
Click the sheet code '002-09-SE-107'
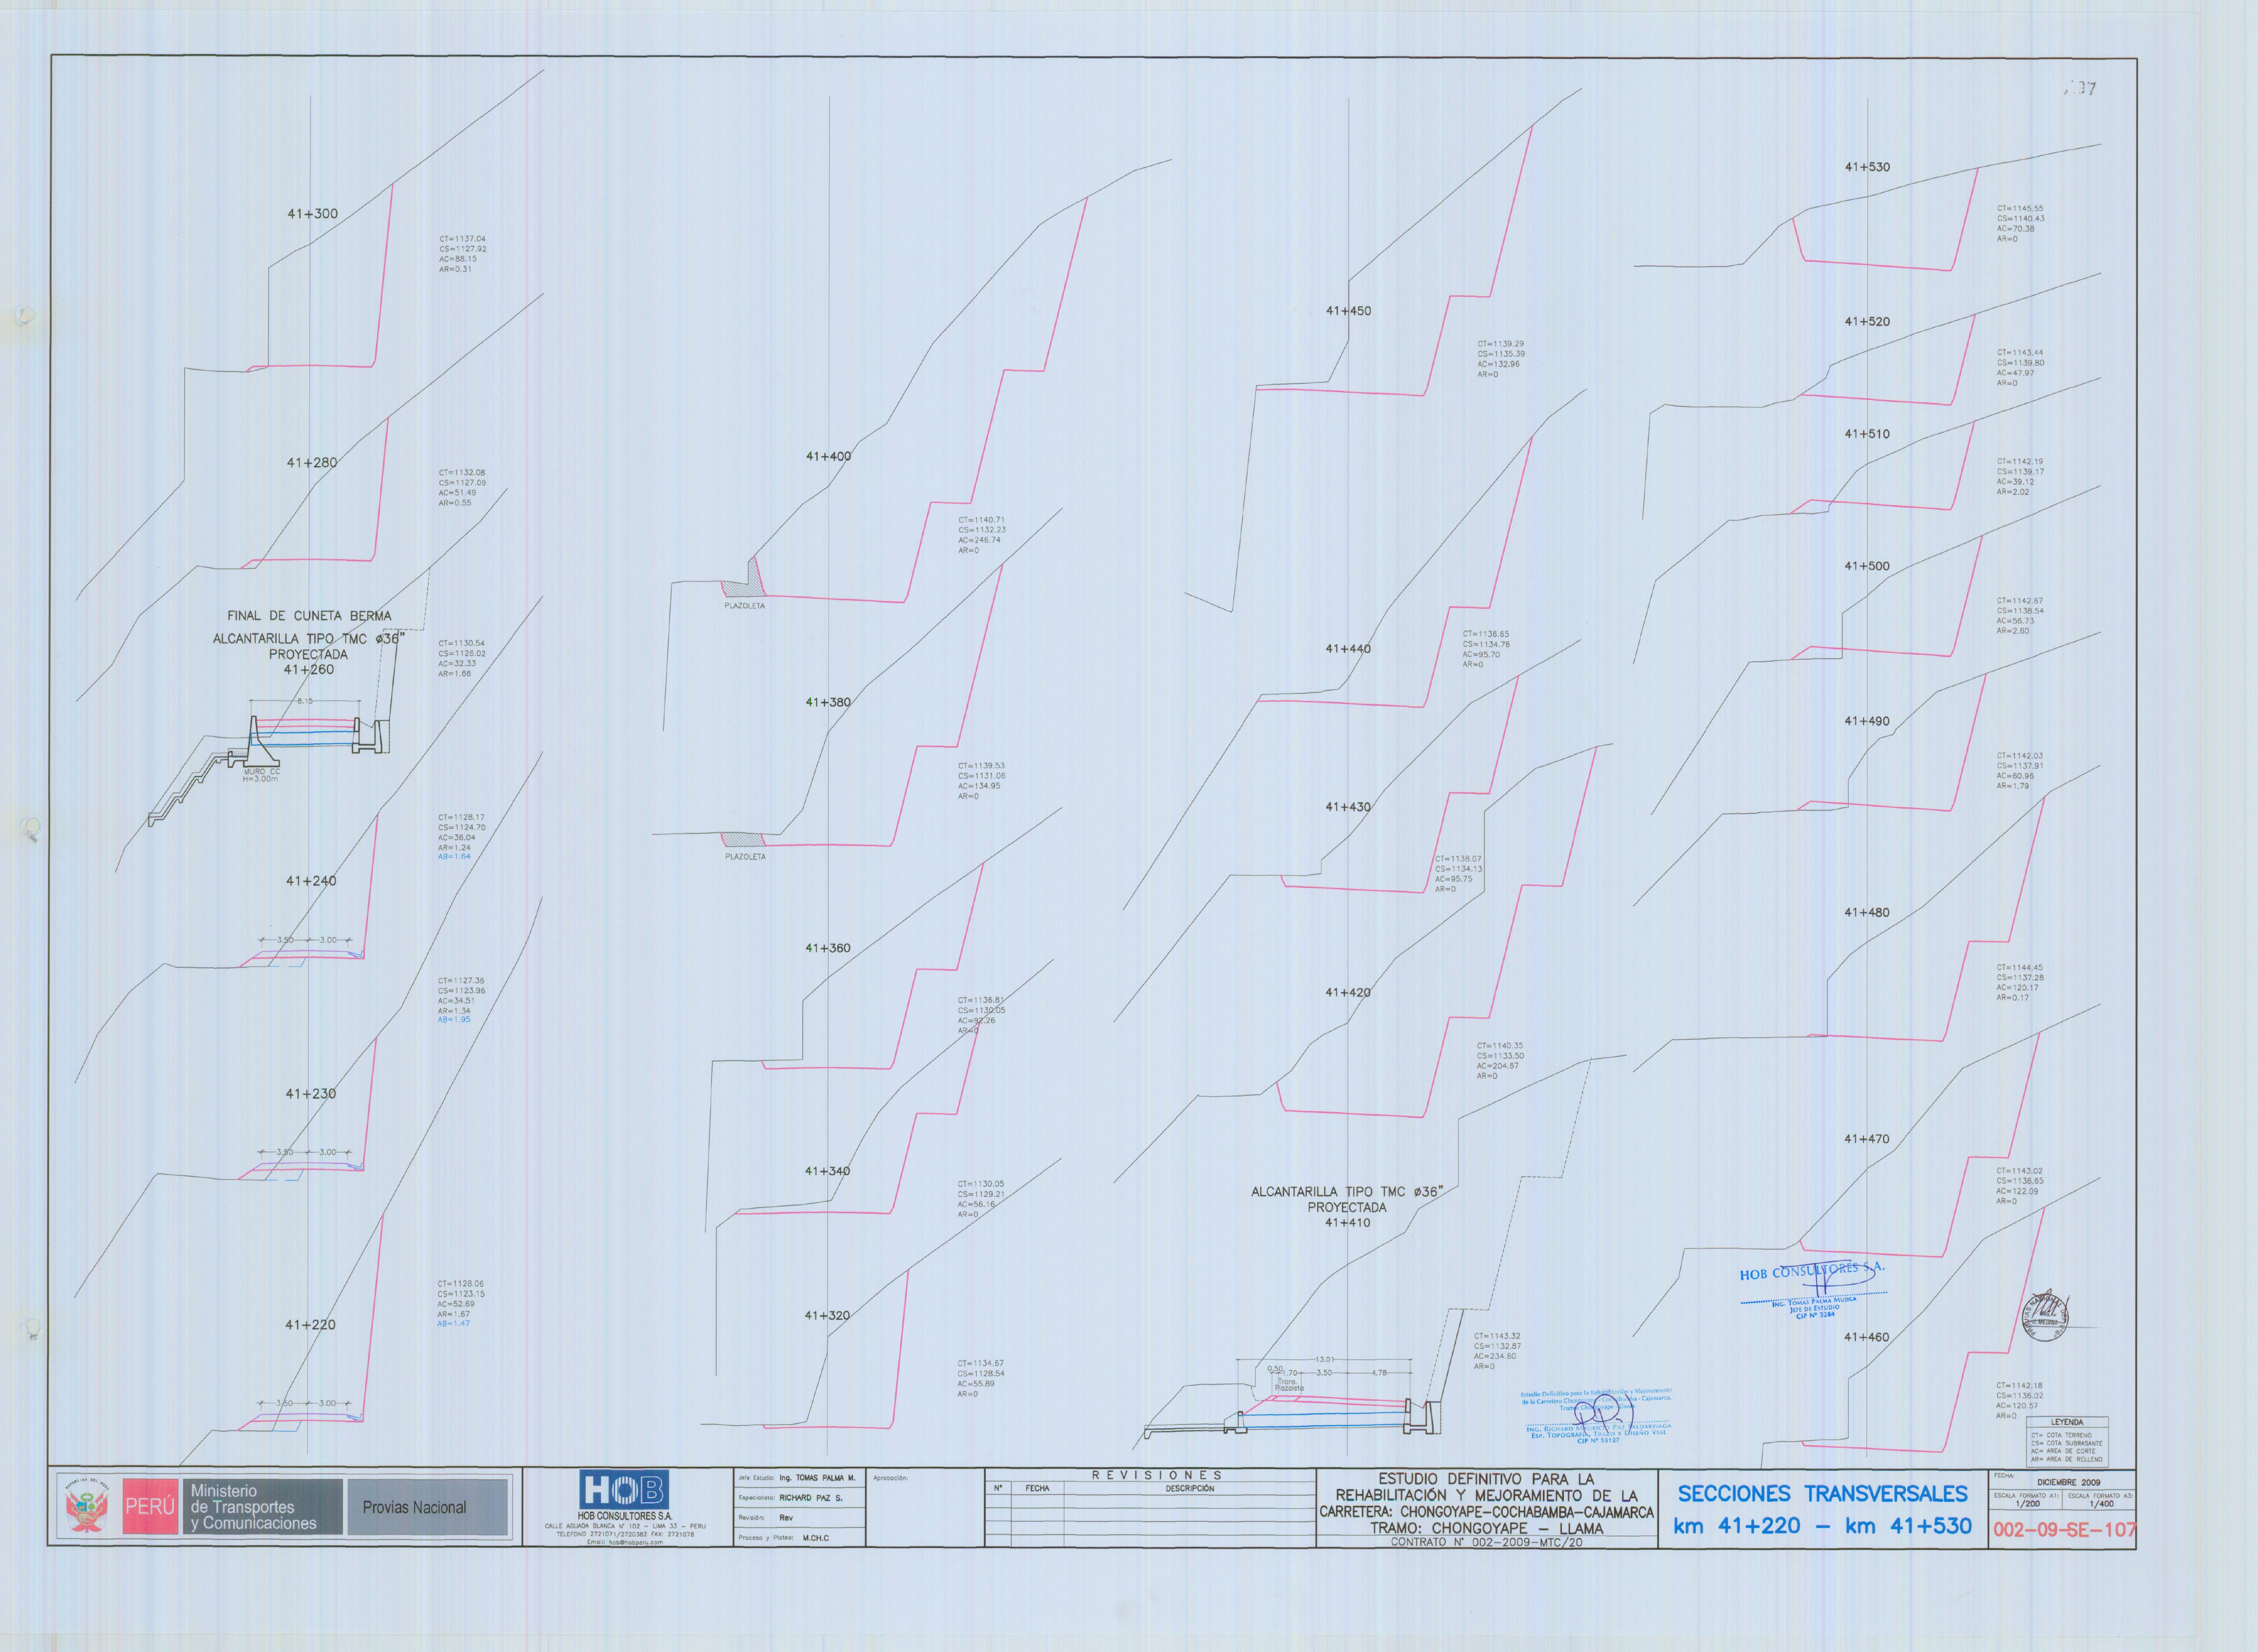[2064, 1530]
